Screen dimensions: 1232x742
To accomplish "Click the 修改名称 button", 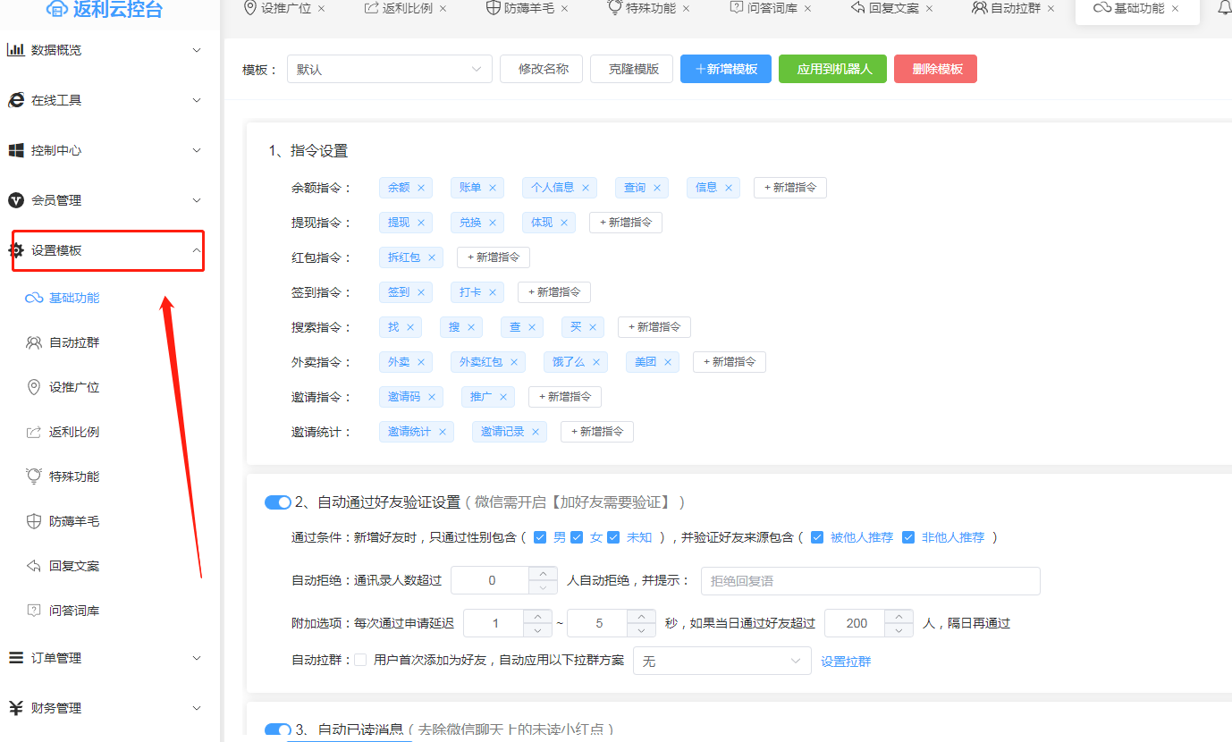I will click(x=542, y=69).
